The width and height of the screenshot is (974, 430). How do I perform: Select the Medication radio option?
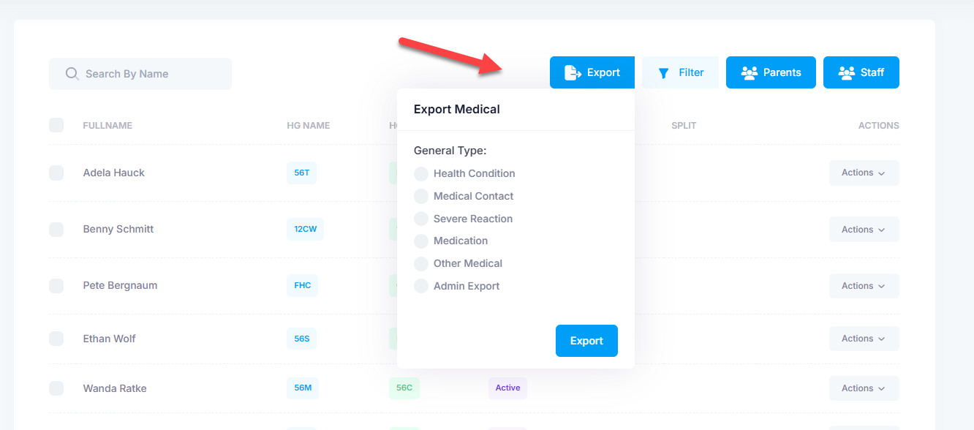421,241
